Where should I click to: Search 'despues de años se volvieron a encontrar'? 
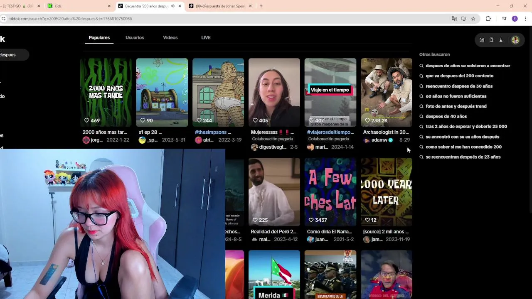point(468,66)
